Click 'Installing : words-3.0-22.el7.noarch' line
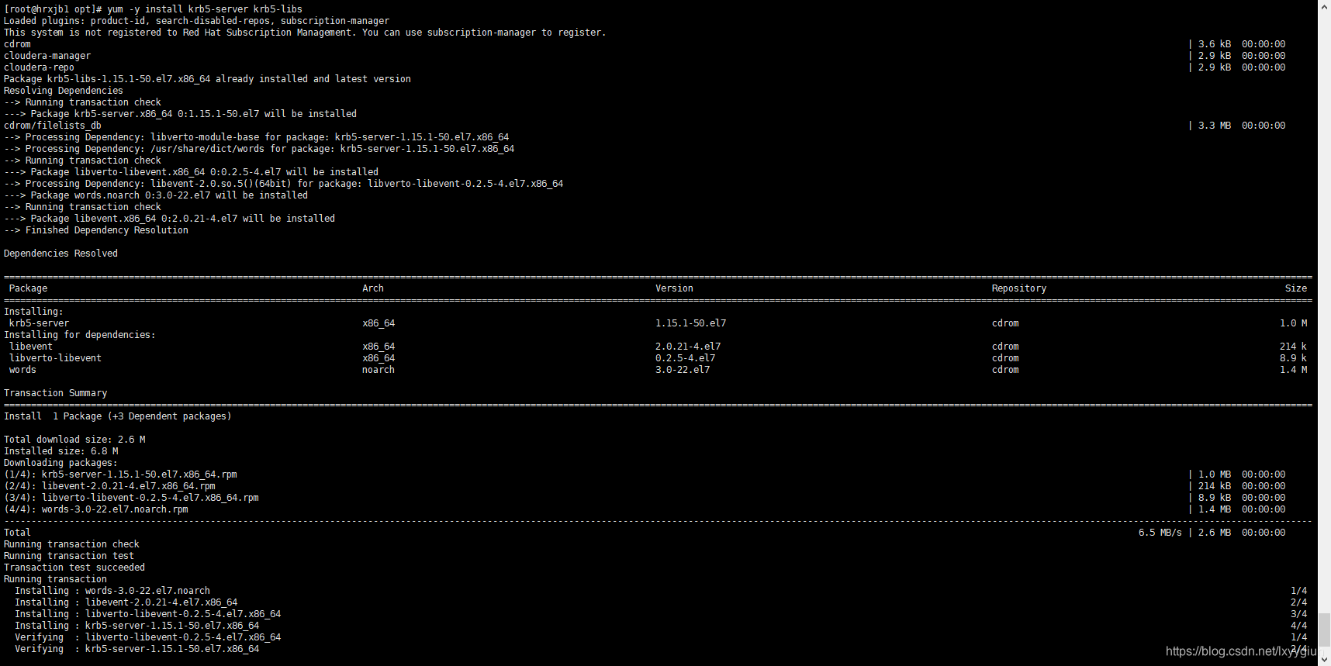This screenshot has width=1331, height=666. click(x=112, y=591)
